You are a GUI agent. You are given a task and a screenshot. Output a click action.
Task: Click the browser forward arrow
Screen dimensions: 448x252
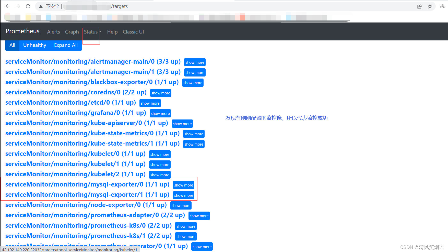[18, 6]
